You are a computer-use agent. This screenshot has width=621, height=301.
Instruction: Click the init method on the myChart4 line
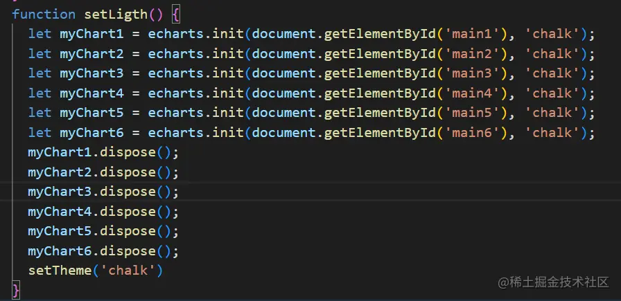(228, 93)
